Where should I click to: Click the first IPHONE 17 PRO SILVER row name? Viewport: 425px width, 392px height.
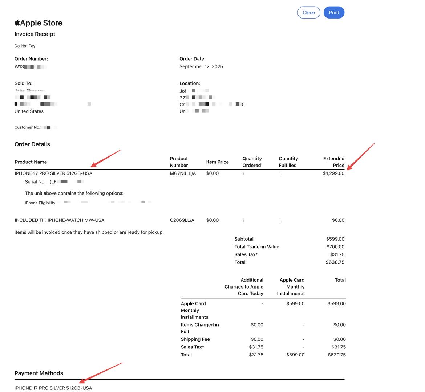(53, 173)
